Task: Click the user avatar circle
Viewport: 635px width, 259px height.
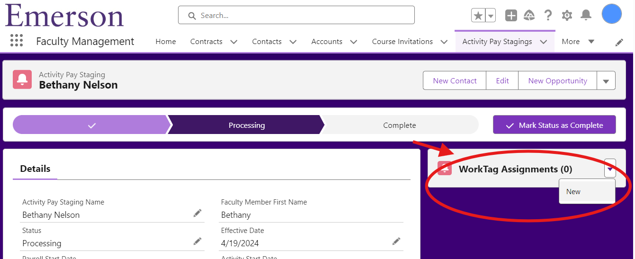Action: 611,14
